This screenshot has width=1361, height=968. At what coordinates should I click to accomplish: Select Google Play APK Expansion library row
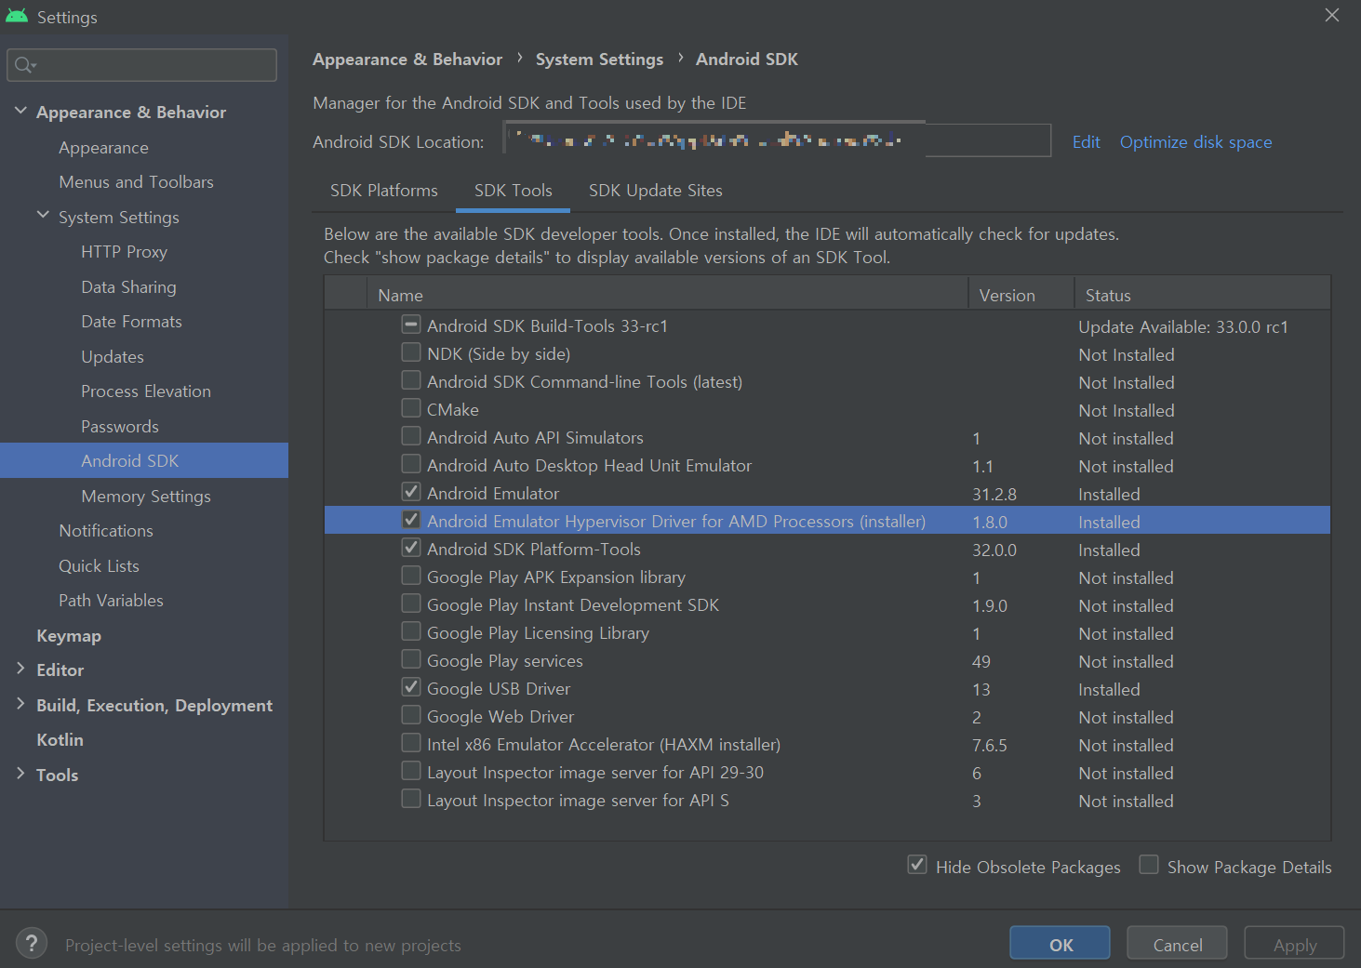[827, 577]
